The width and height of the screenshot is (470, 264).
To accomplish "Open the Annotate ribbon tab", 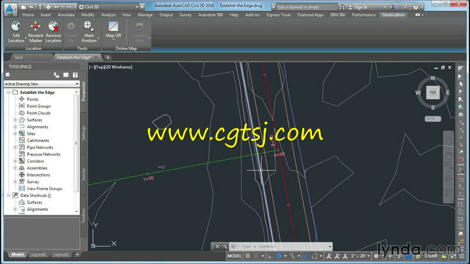I will (66, 15).
